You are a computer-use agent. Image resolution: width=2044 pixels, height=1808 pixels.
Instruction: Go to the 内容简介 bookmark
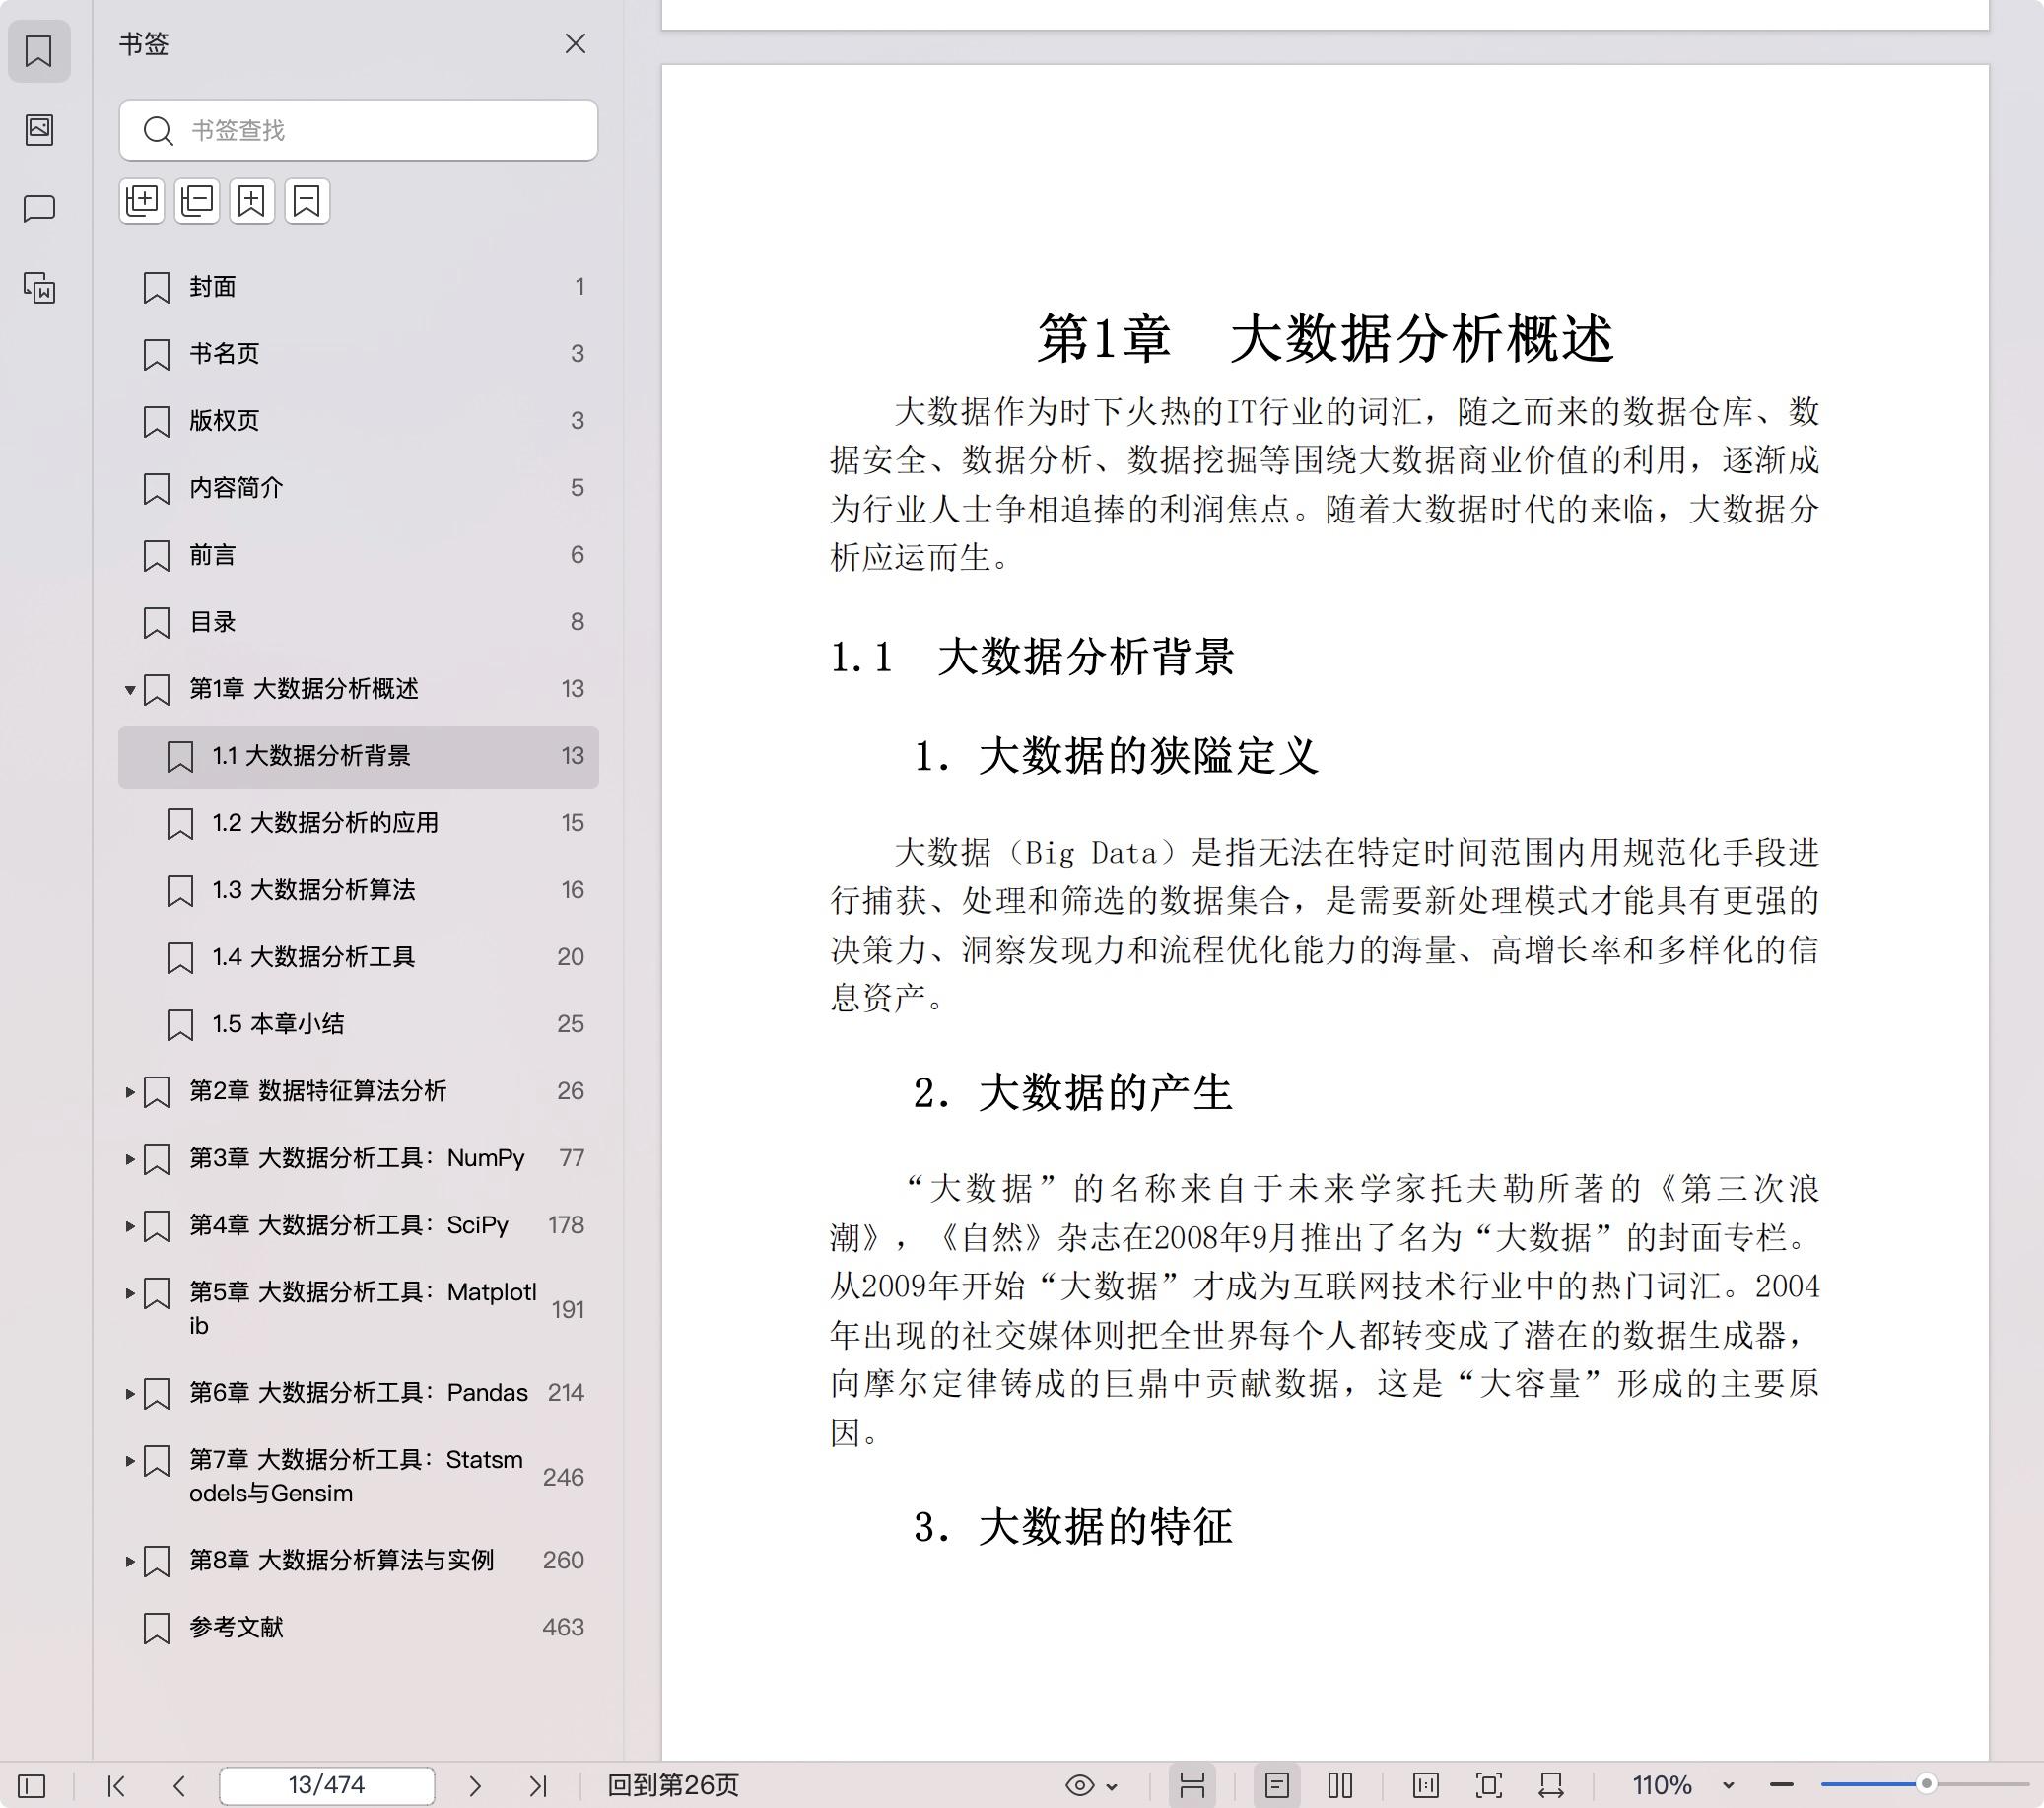point(358,488)
